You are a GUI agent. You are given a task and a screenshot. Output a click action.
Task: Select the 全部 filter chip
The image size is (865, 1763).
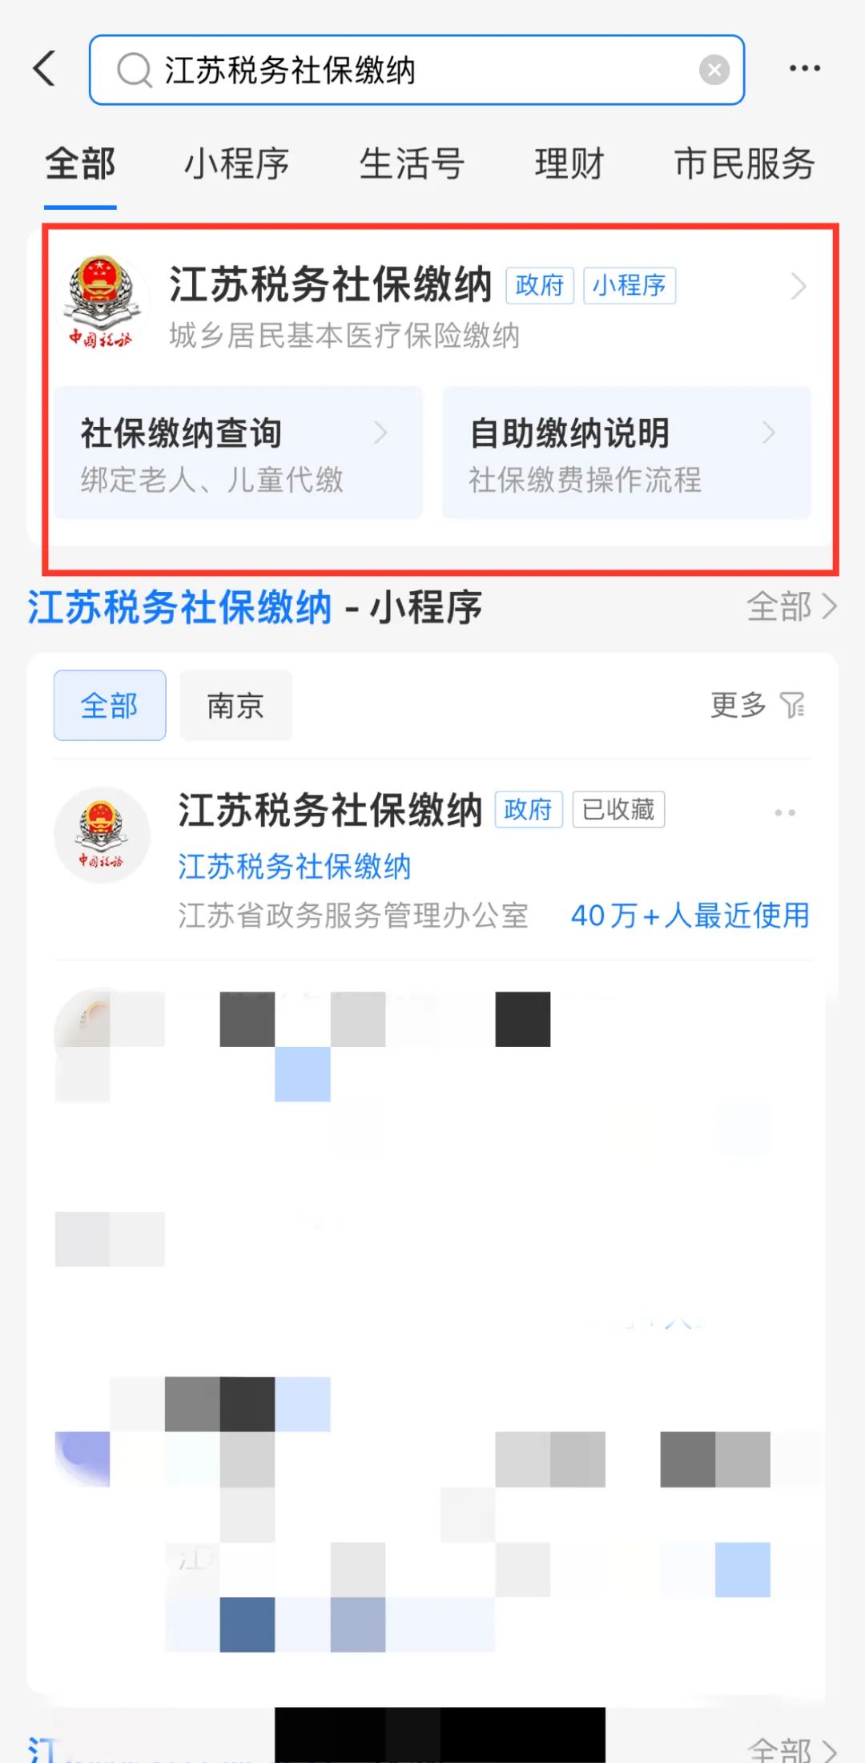click(x=110, y=705)
